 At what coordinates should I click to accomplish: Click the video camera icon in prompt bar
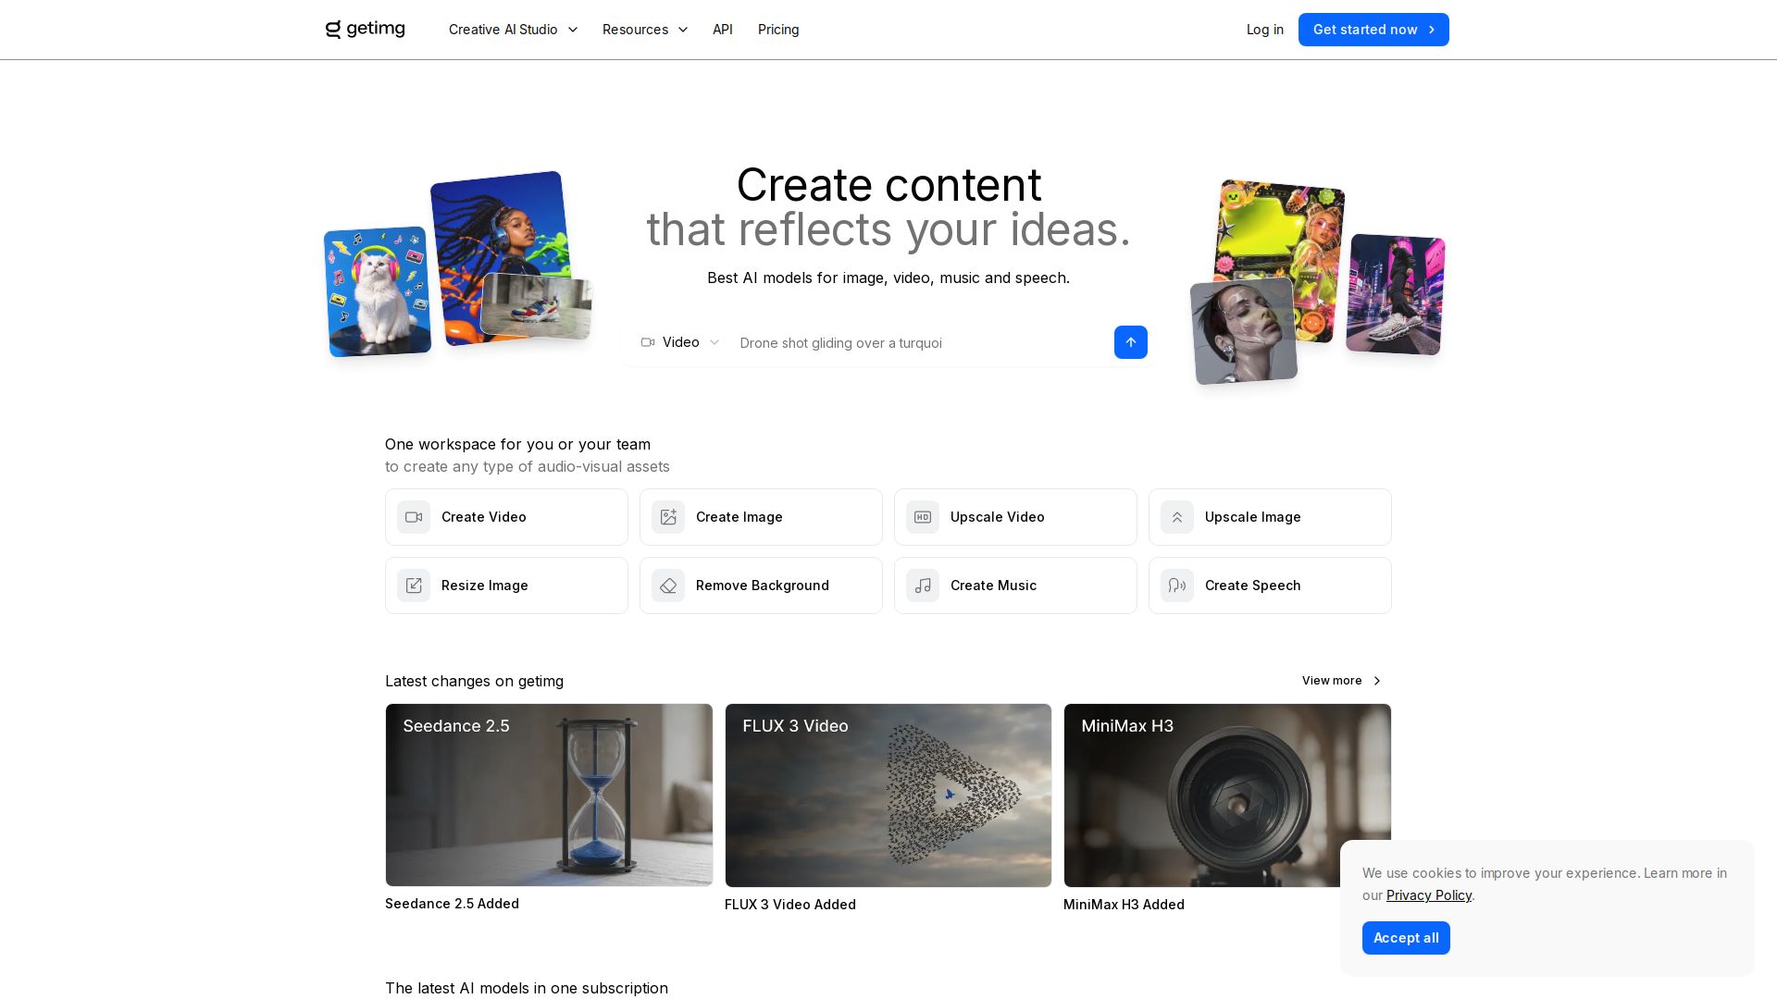pyautogui.click(x=648, y=342)
